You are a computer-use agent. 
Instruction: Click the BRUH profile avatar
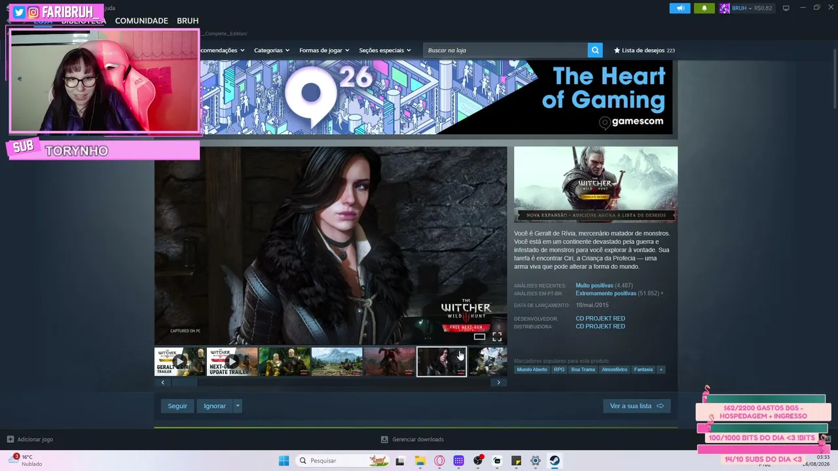pos(724,8)
